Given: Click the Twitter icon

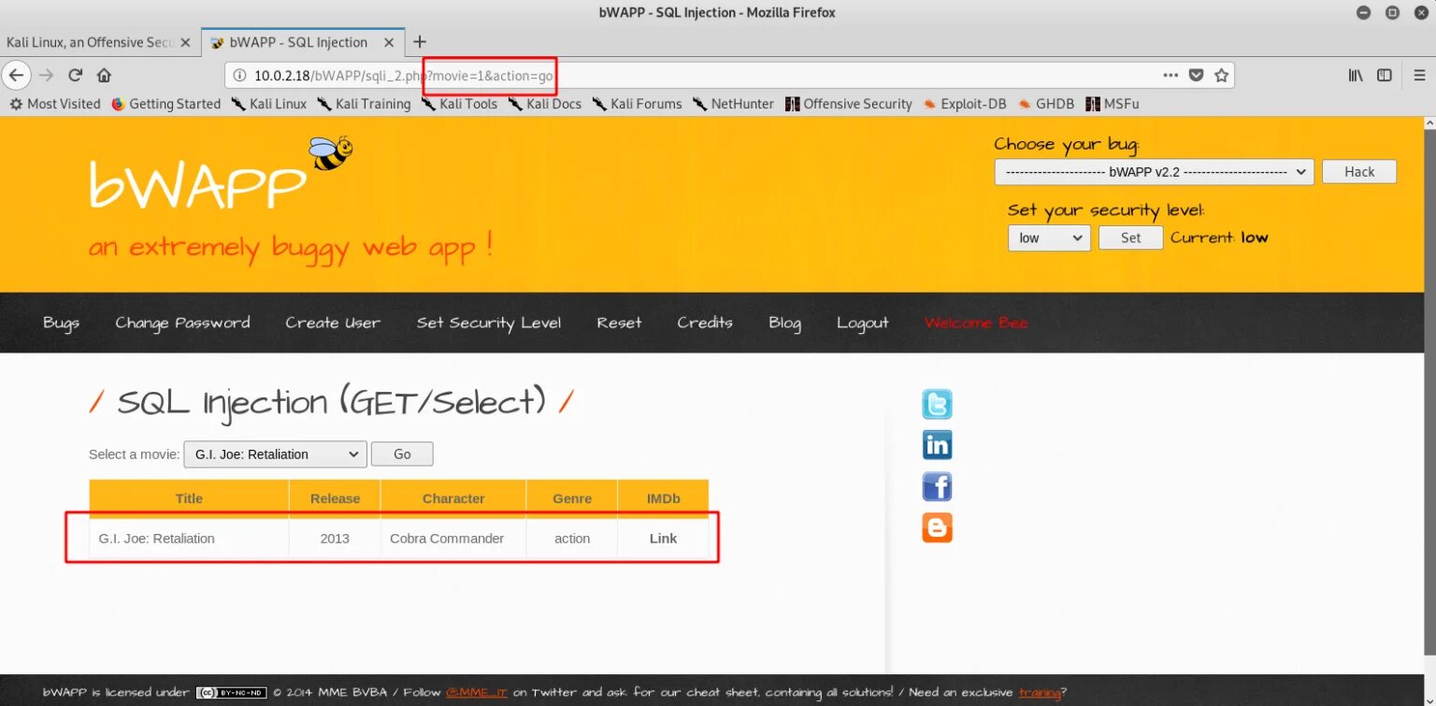Looking at the screenshot, I should click(937, 405).
